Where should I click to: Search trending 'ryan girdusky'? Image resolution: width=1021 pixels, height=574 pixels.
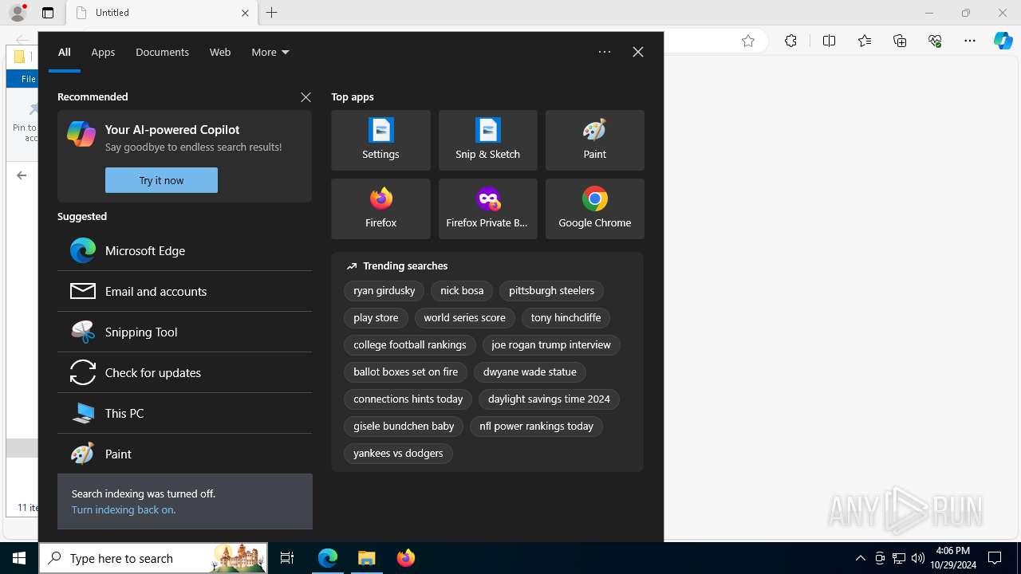384,291
